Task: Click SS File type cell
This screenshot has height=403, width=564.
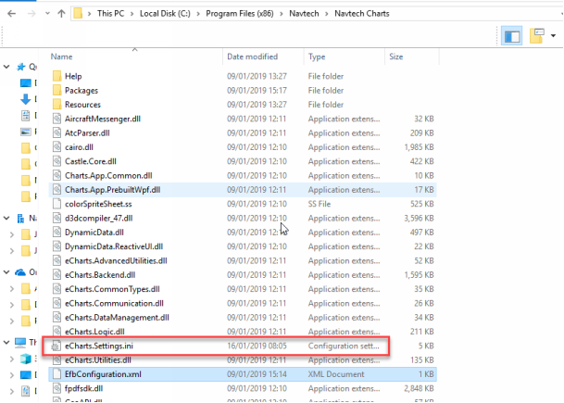Action: pyautogui.click(x=320, y=204)
